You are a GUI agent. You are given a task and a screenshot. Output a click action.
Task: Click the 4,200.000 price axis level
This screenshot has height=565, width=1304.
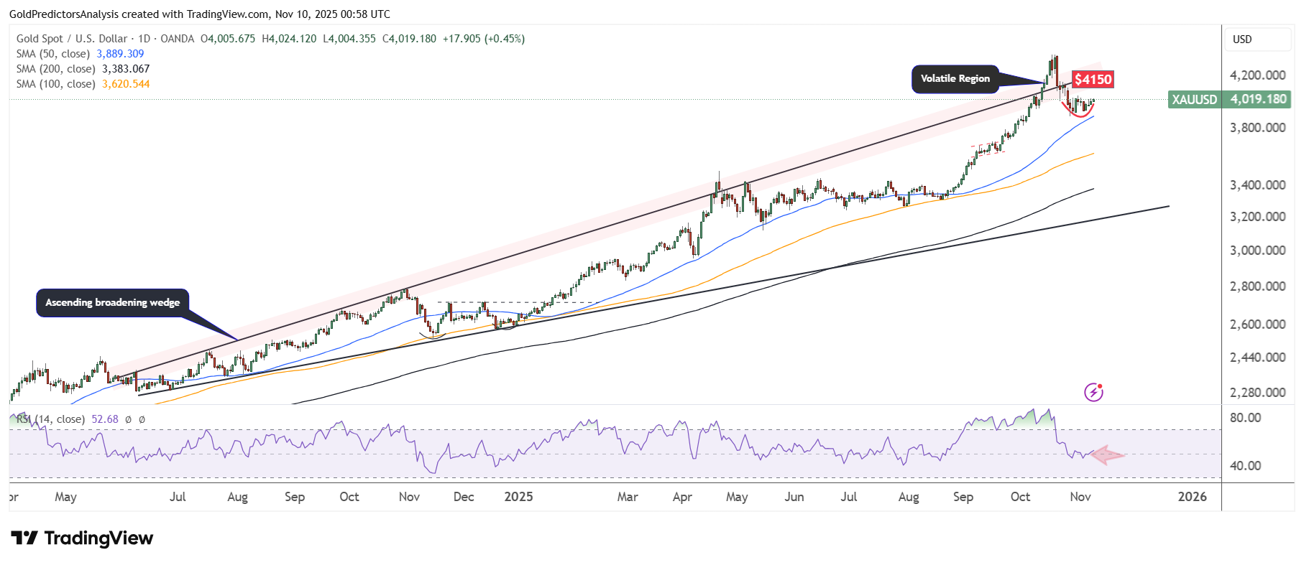[x=1257, y=75]
